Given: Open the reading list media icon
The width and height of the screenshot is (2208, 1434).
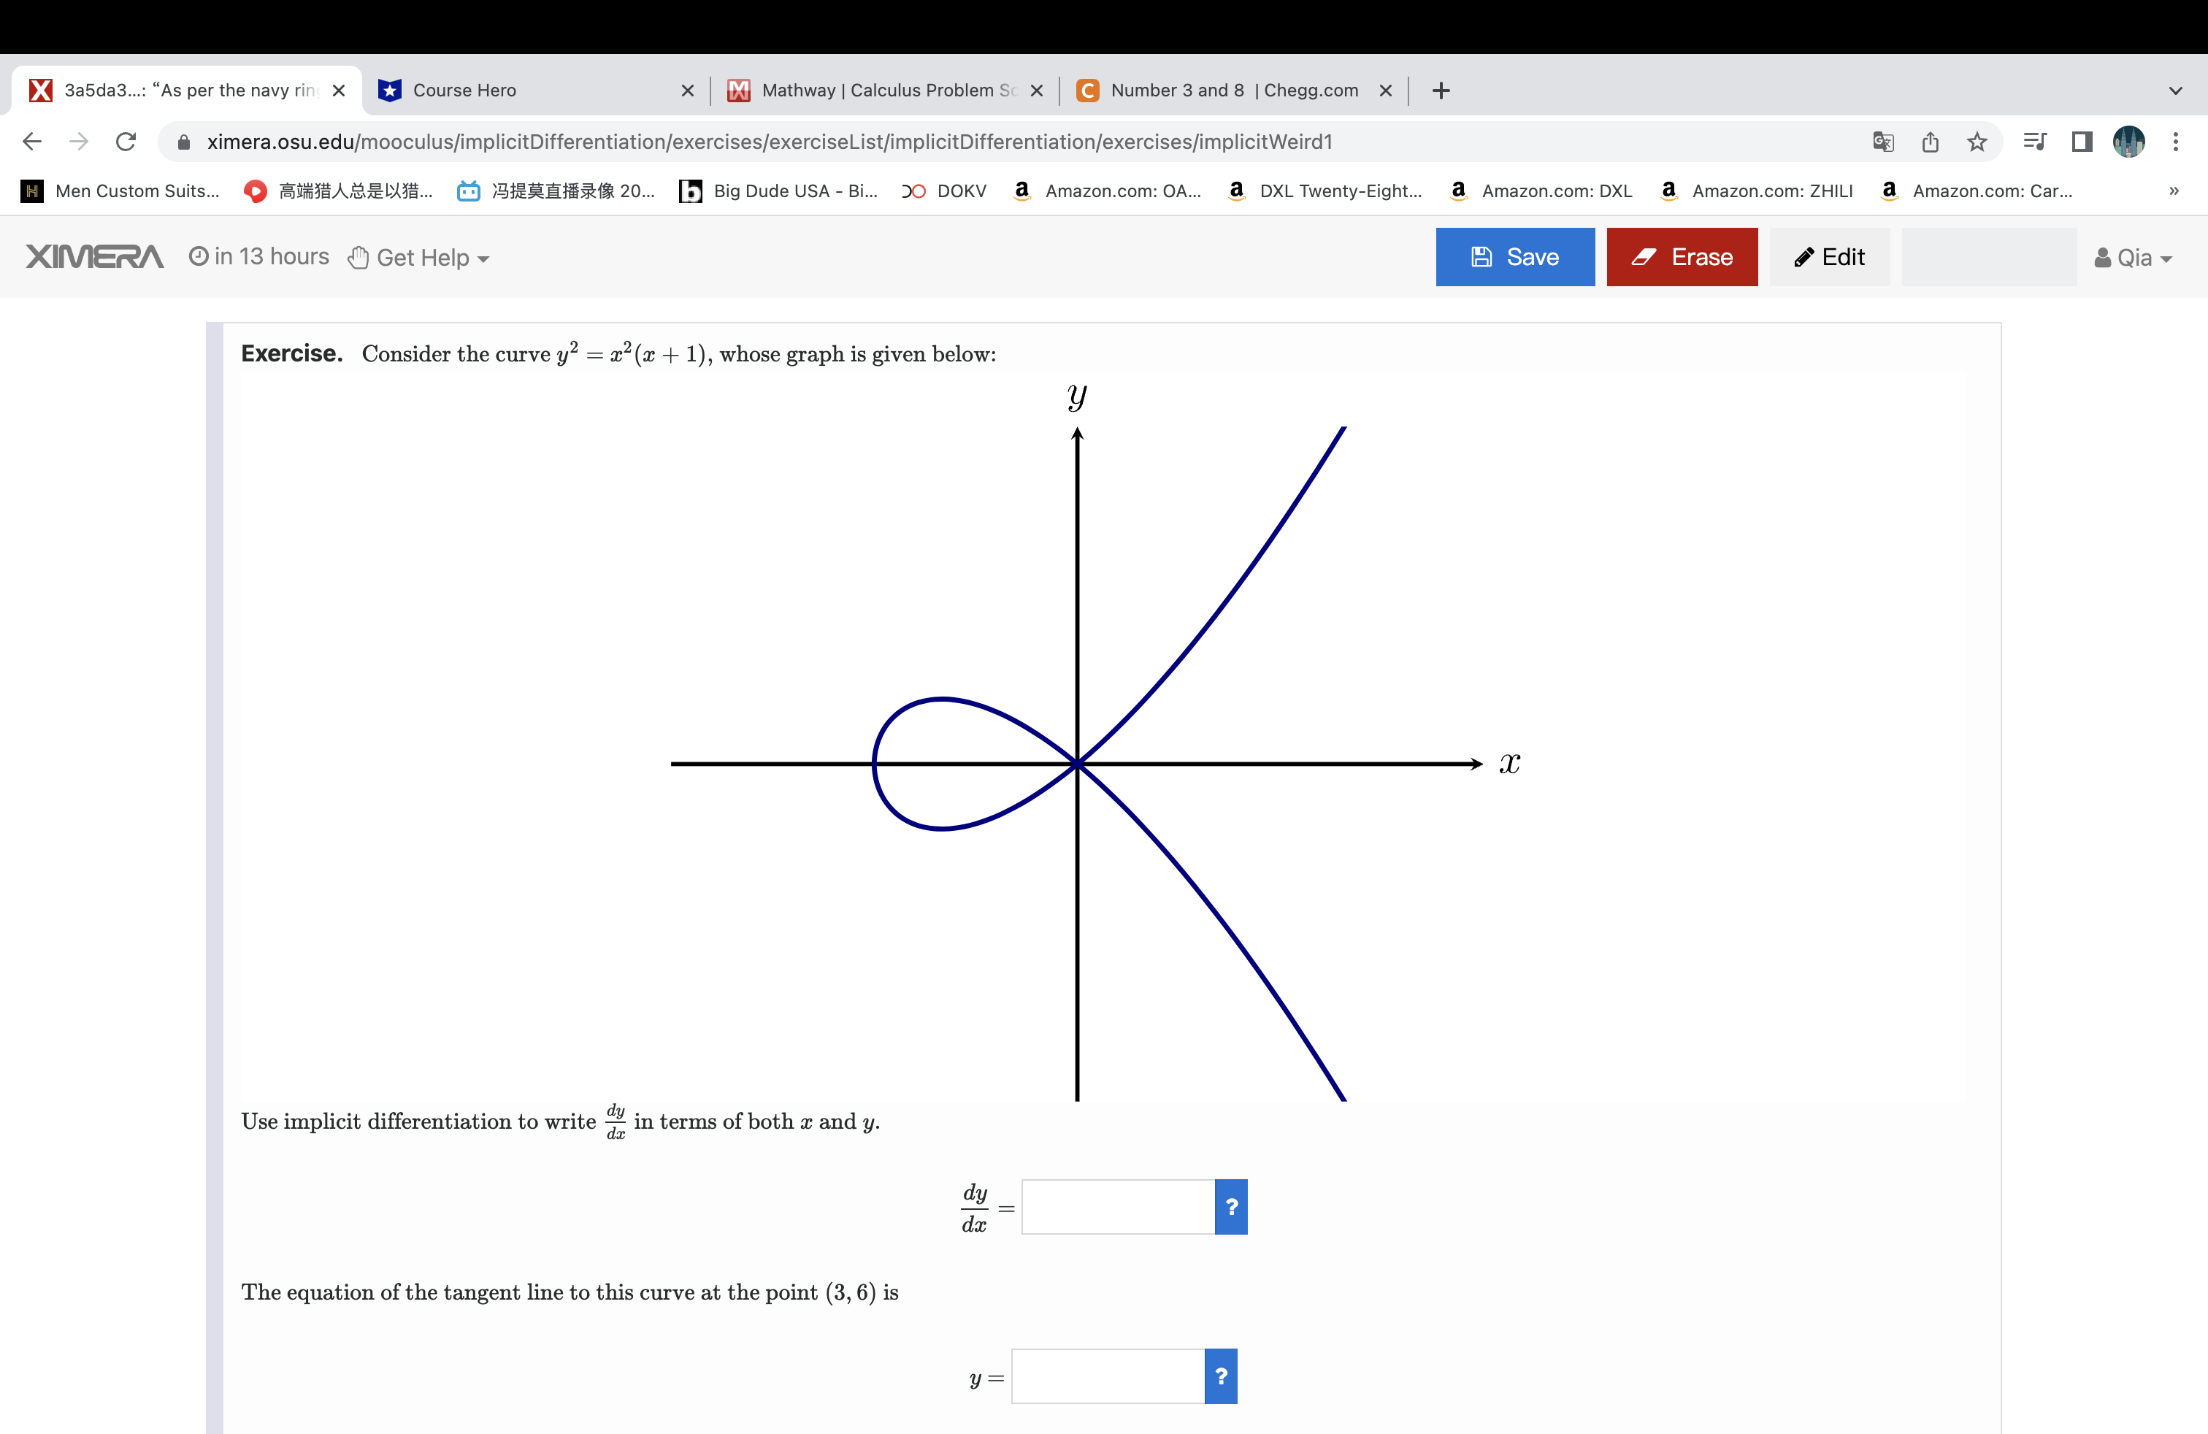Looking at the screenshot, I should click(2034, 141).
